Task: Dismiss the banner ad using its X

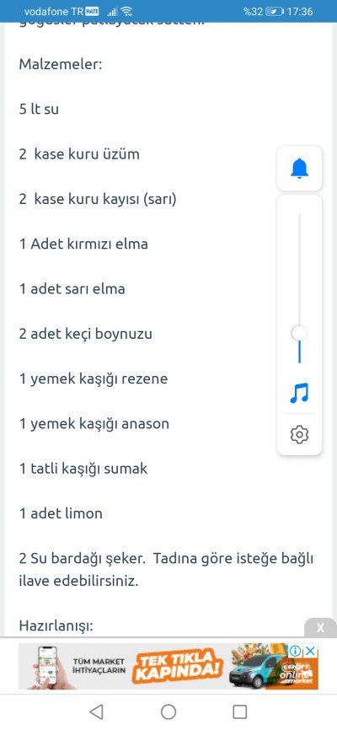Action: click(x=311, y=651)
